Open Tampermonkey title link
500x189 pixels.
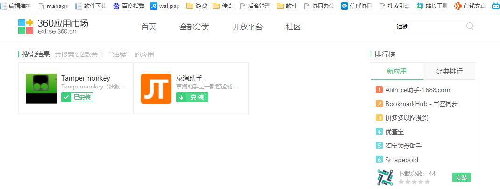86,78
